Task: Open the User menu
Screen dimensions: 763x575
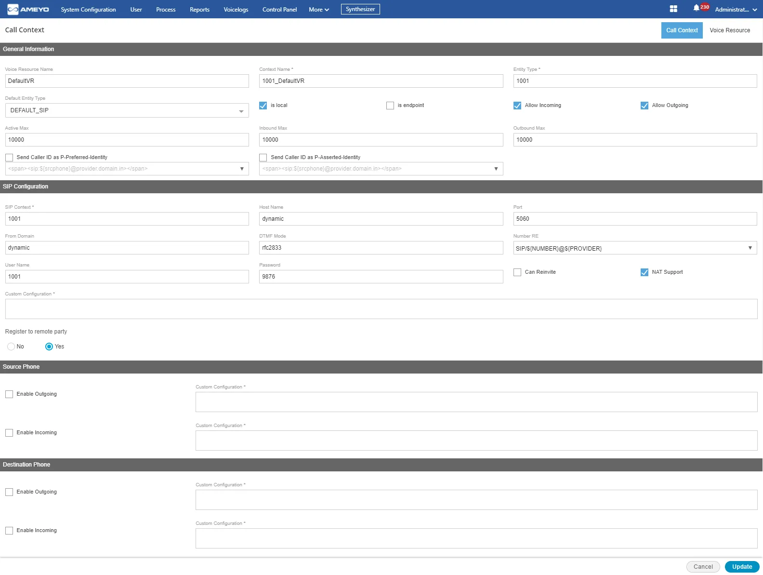Action: tap(136, 10)
